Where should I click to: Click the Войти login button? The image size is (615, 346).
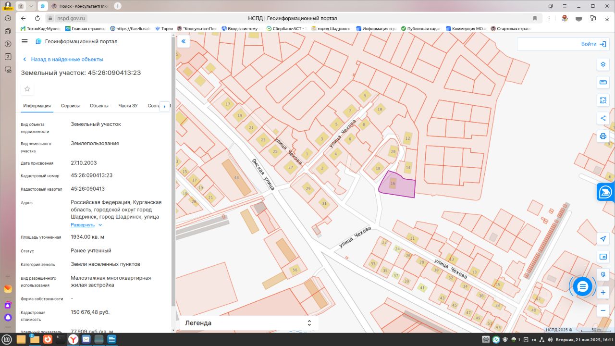click(593, 44)
